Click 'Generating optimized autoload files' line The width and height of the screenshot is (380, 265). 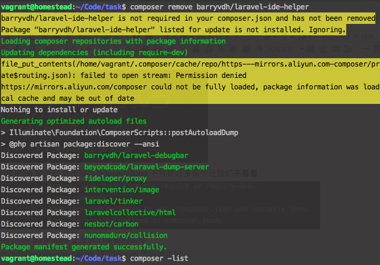[x=74, y=121]
